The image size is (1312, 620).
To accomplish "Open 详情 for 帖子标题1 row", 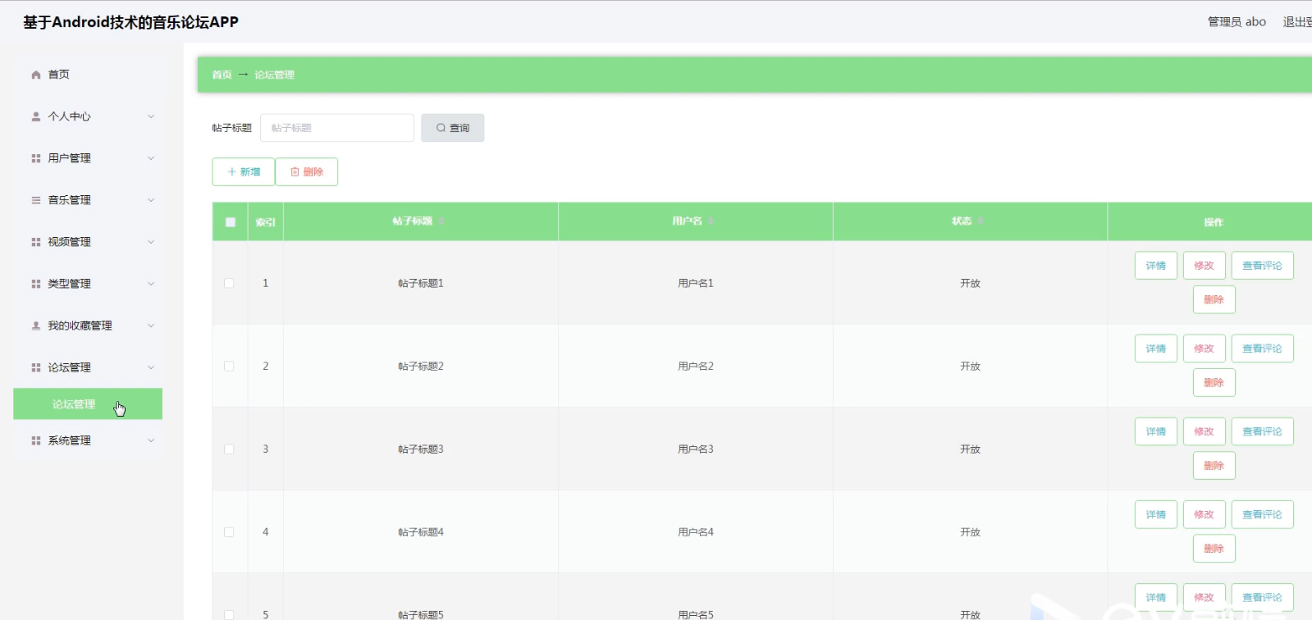I will 1156,266.
